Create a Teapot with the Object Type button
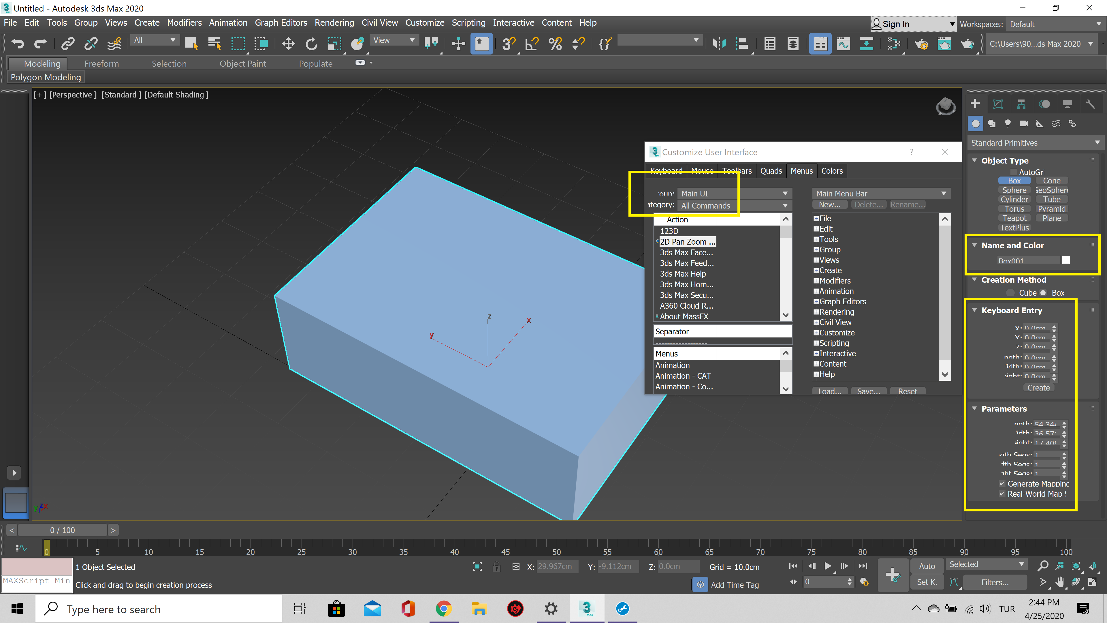 coord(1015,218)
